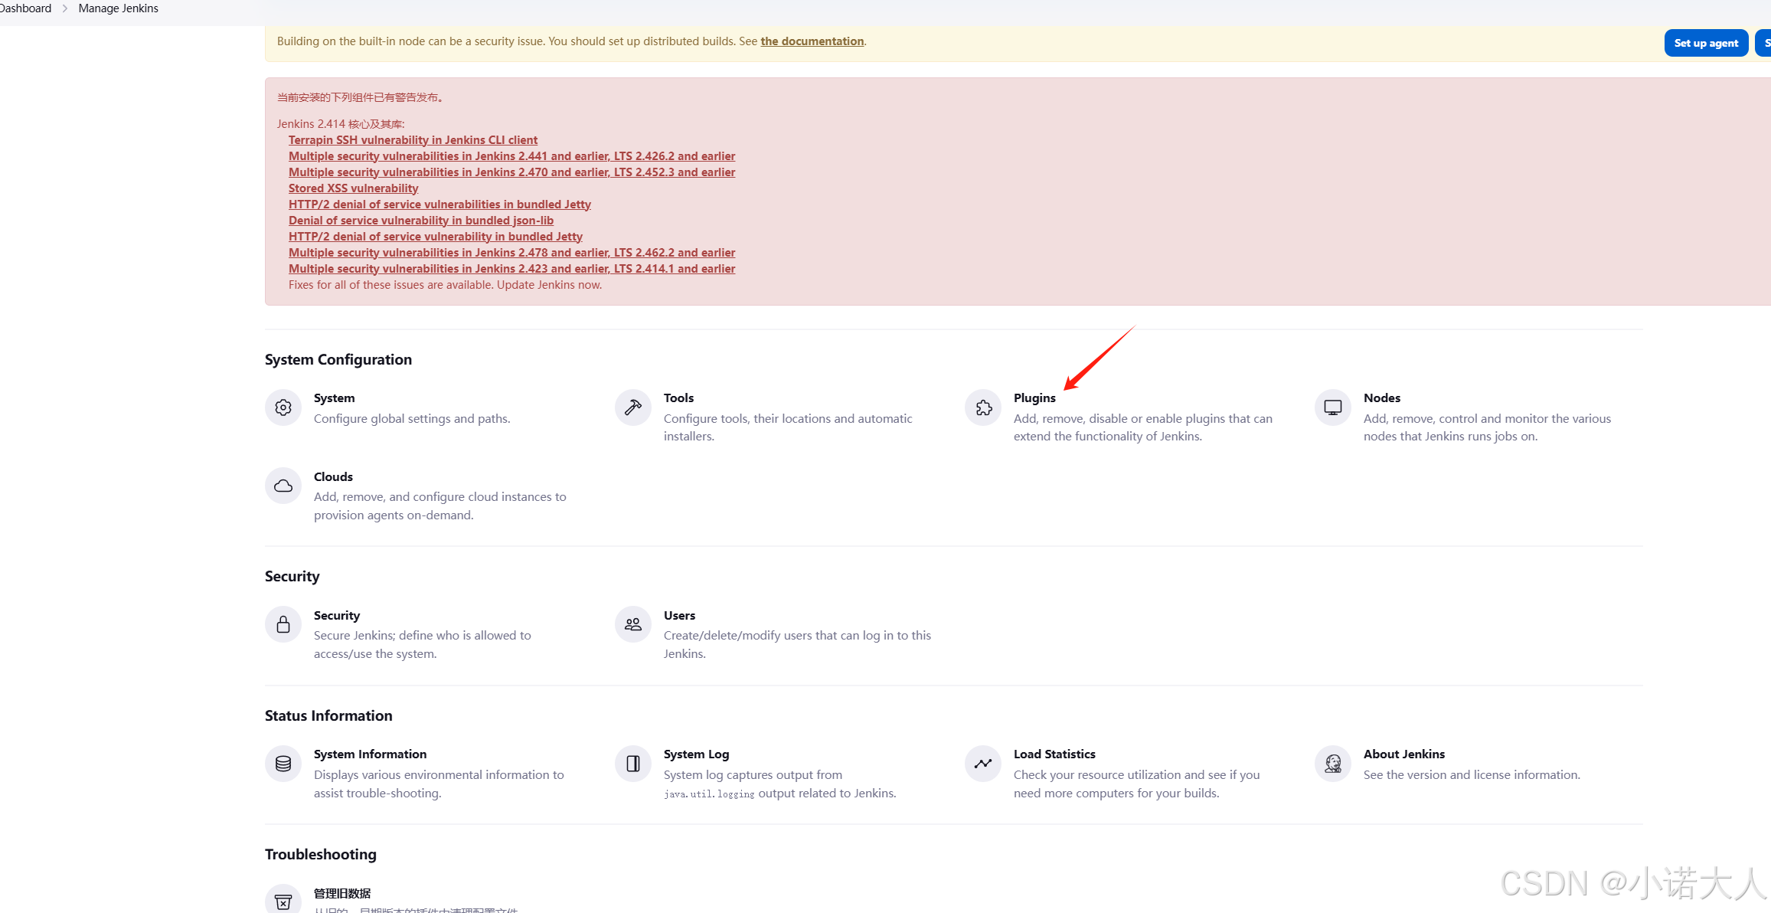Open the 管理旧数据 link

pos(342,893)
